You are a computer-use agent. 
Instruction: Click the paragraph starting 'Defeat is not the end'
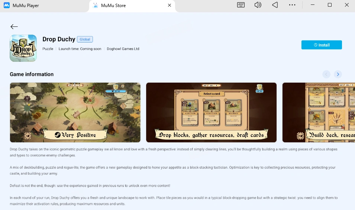90,185
